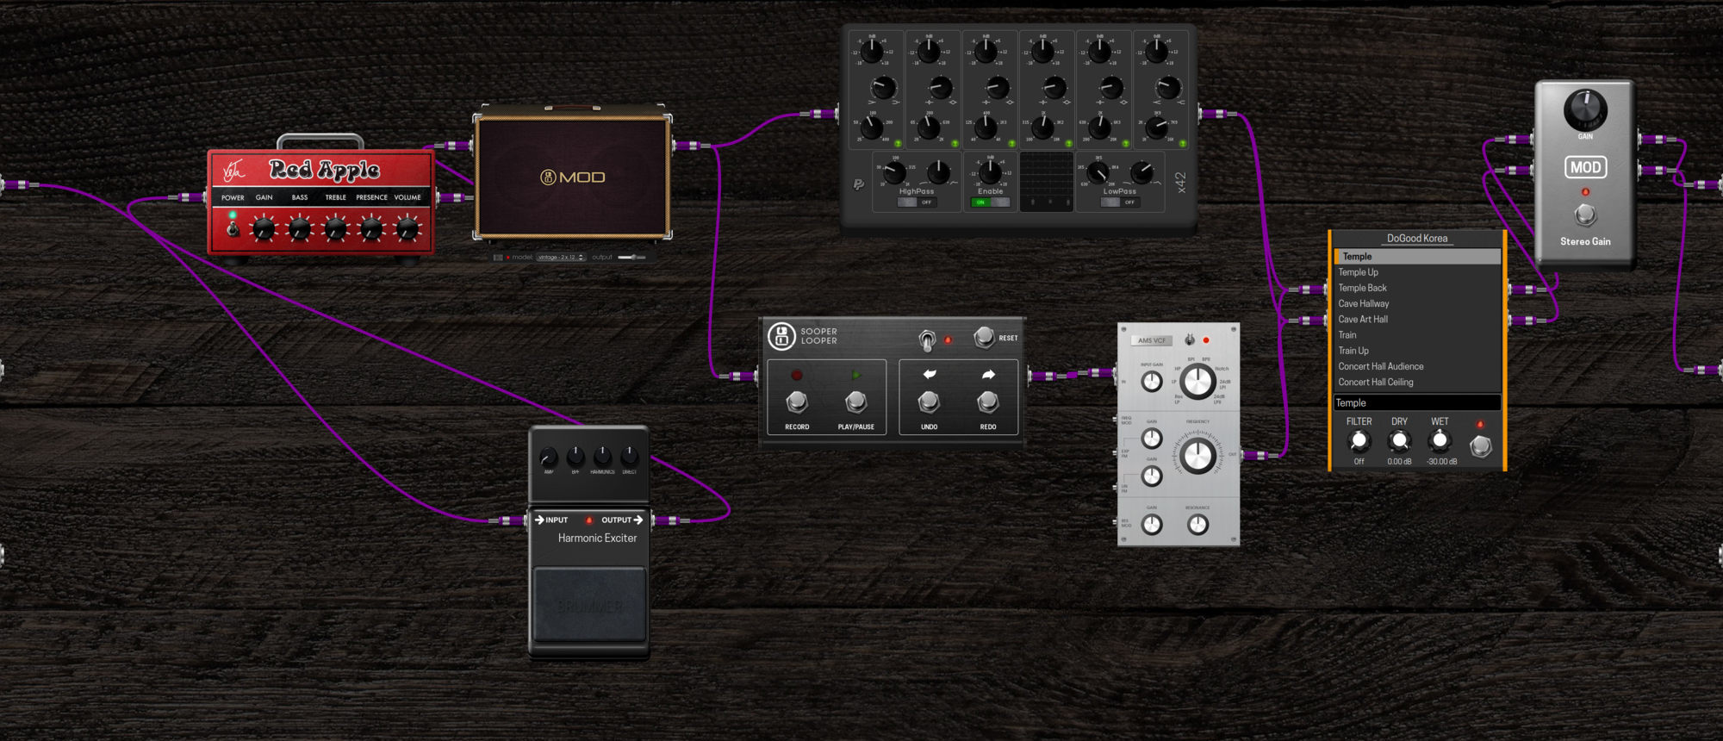Click the AMS VCF RES MOD gain knob

[x=1152, y=524]
